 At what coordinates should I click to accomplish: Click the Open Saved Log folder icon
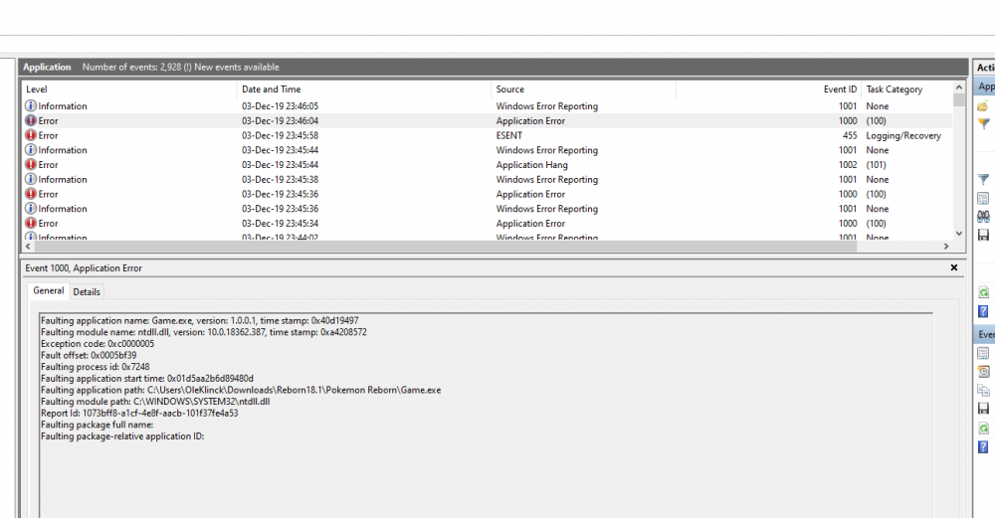[983, 106]
